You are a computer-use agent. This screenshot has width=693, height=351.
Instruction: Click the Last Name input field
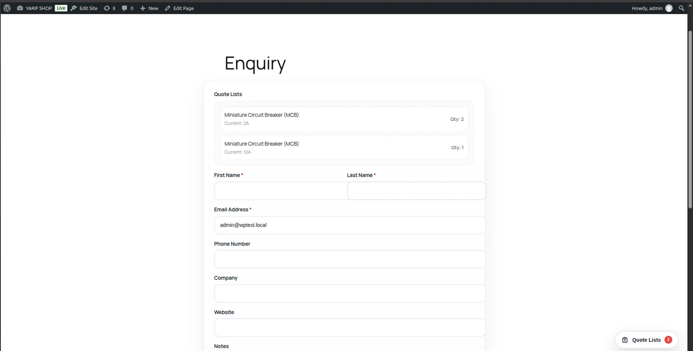click(416, 191)
